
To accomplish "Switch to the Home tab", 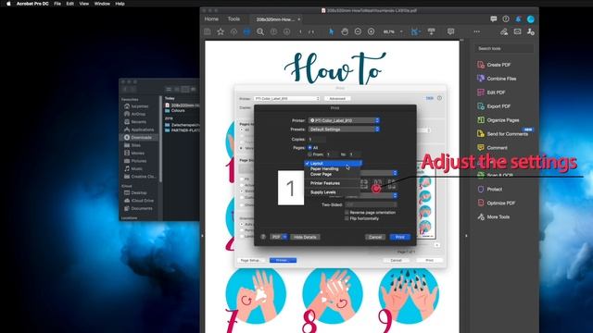I will tap(211, 18).
